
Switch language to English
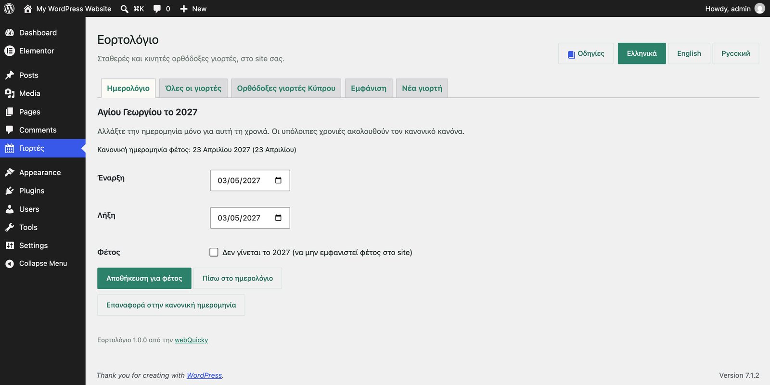coord(689,53)
